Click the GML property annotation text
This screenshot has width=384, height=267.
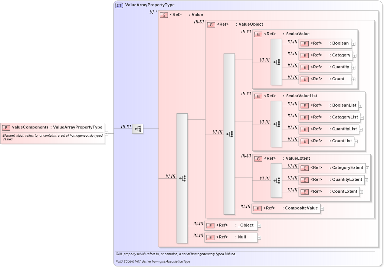click(x=176, y=254)
